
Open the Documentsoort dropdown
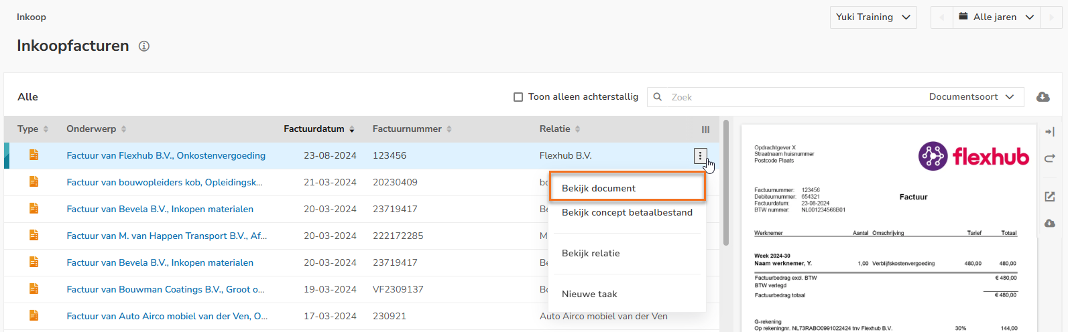point(971,97)
